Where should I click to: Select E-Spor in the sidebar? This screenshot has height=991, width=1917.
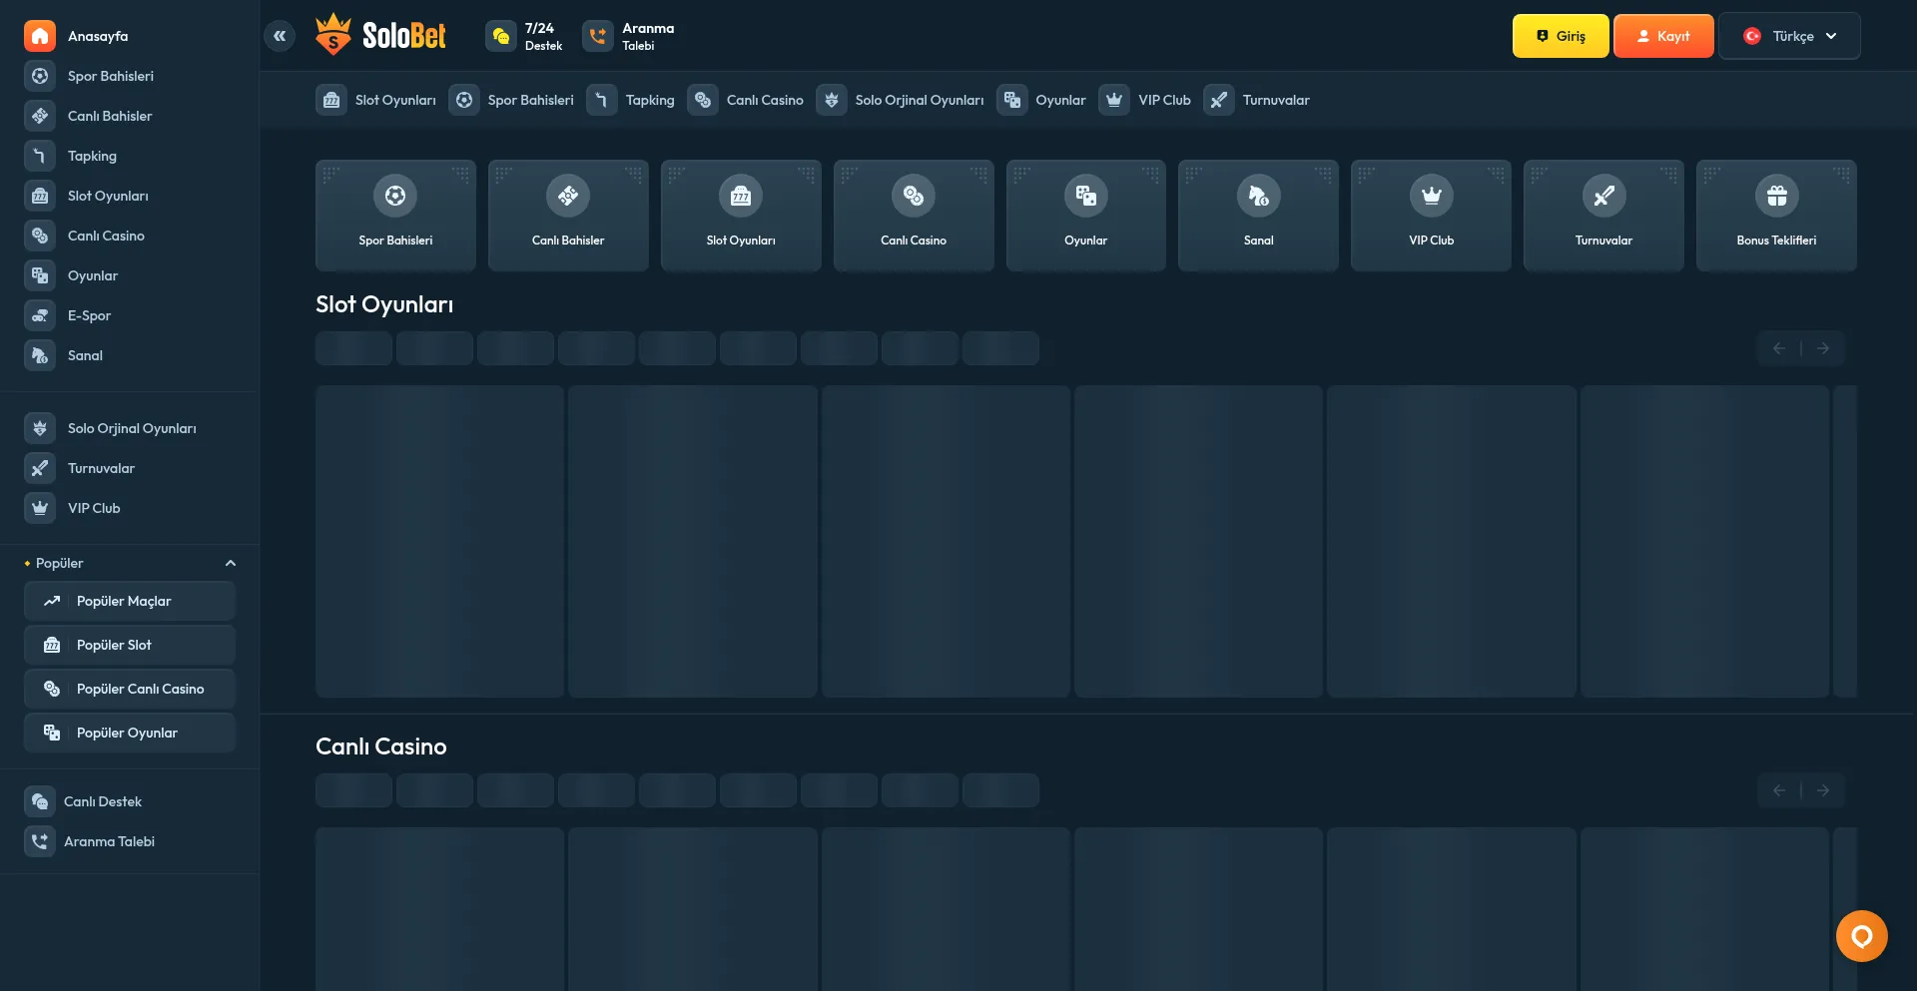coord(89,315)
